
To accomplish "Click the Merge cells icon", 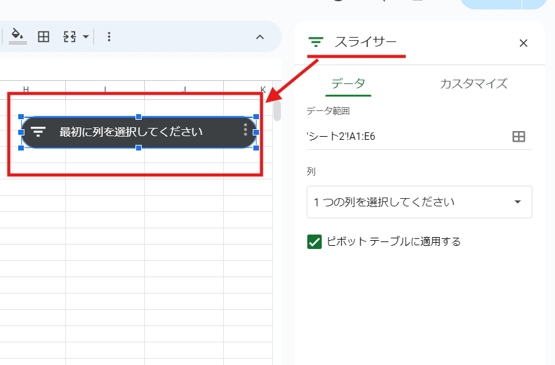I will click(70, 36).
